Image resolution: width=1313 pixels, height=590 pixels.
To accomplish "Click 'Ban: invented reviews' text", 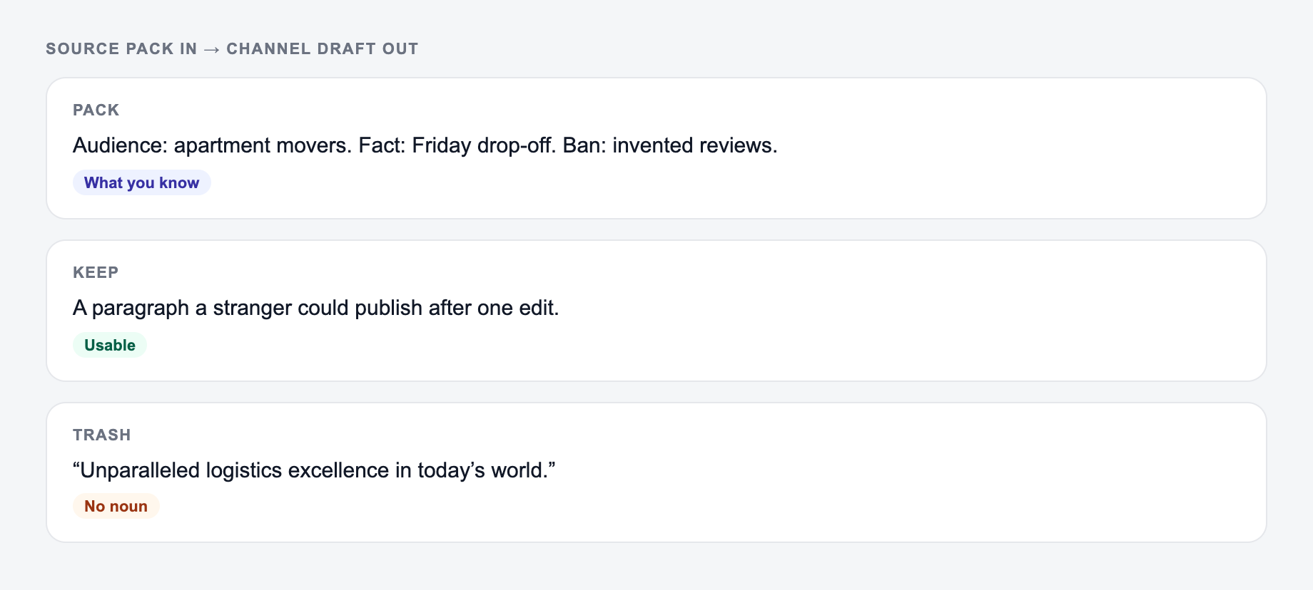I will click(670, 145).
